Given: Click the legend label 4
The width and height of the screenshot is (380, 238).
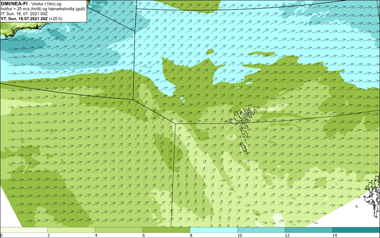Looking at the screenshot, I should pos(96,235).
